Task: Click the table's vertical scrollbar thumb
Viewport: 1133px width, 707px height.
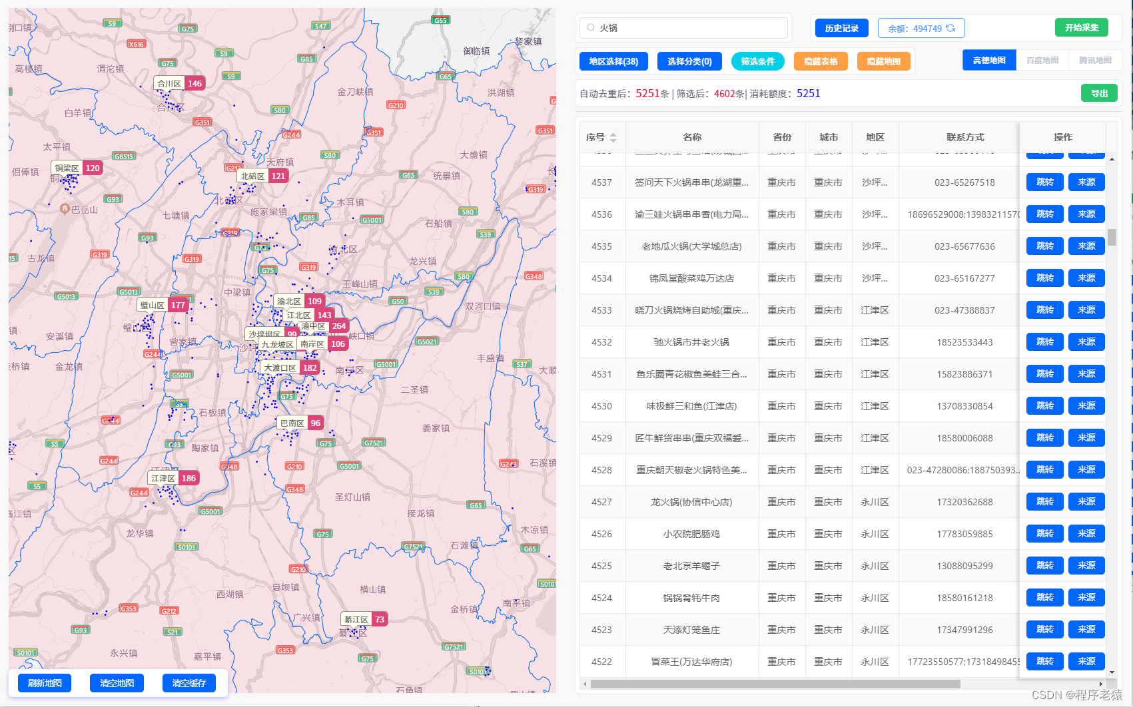Action: [1112, 237]
